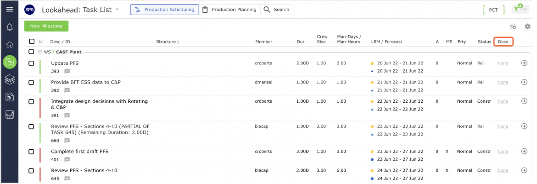
Task: Add comment on task 401
Action: pyautogui.click(x=67, y=159)
